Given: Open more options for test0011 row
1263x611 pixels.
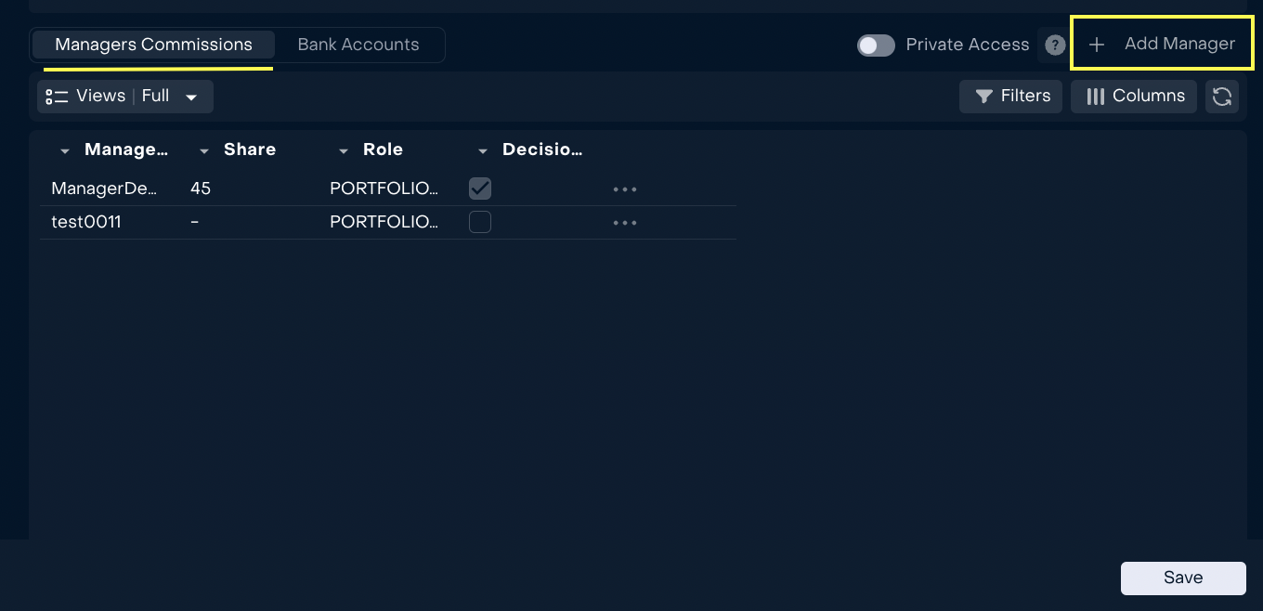Looking at the screenshot, I should click(x=625, y=223).
